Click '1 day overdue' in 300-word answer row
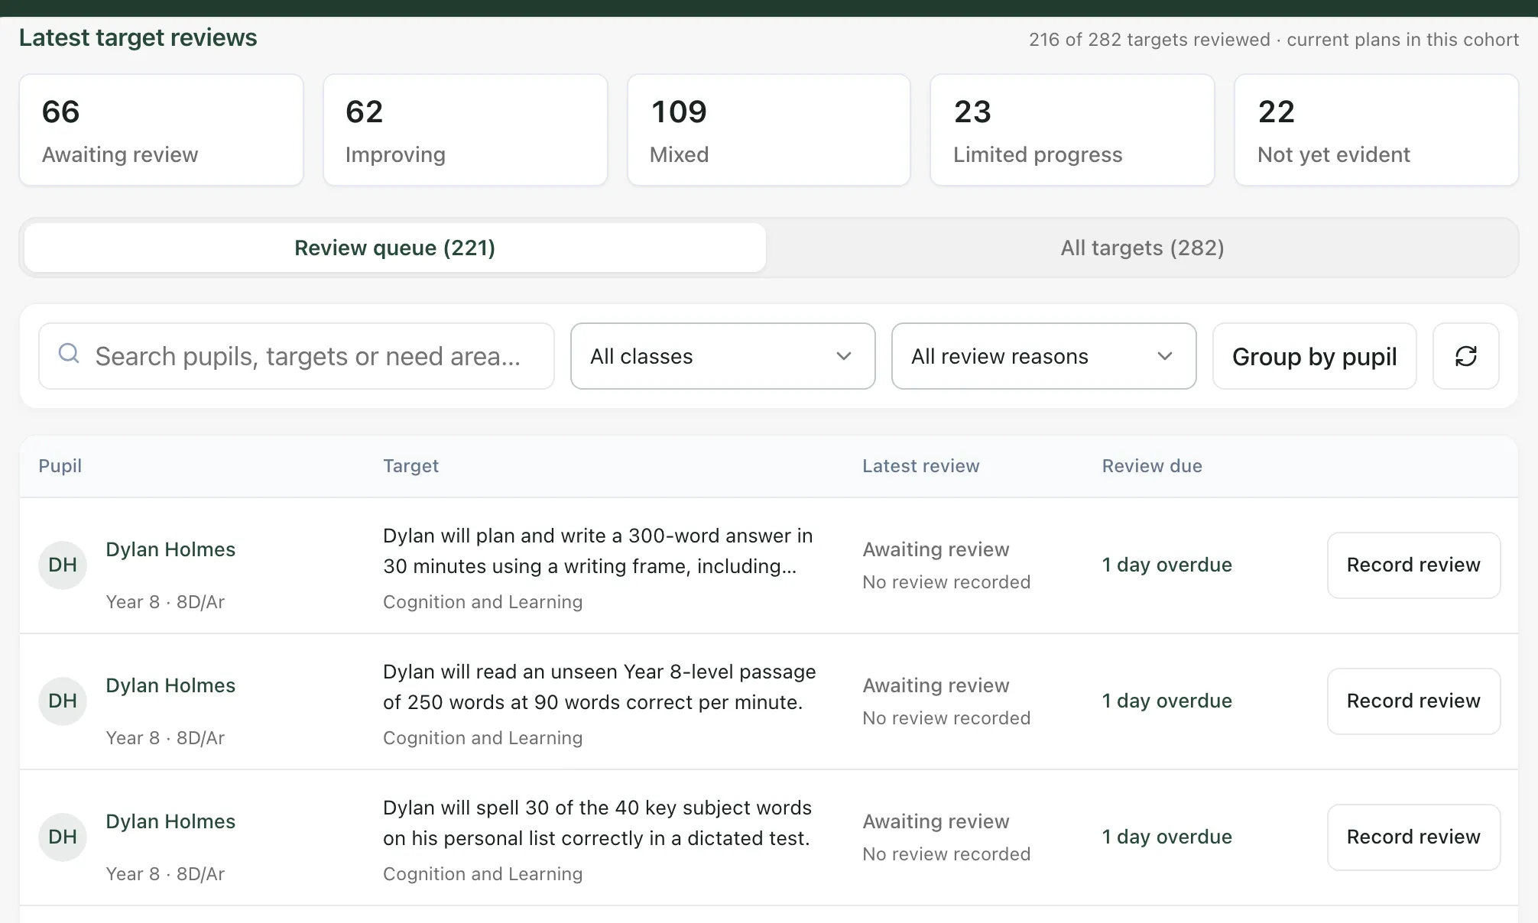This screenshot has width=1538, height=923. [1166, 565]
